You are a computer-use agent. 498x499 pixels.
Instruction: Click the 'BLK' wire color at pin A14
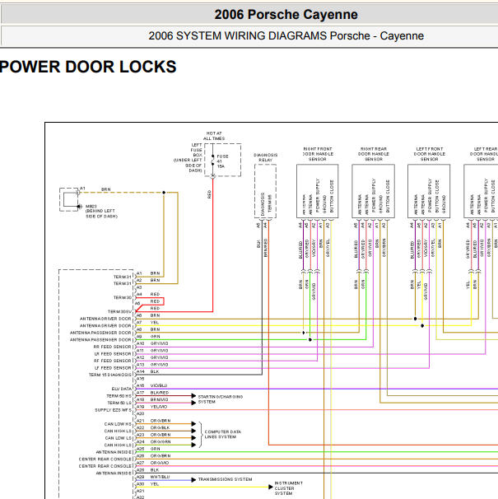(154, 371)
